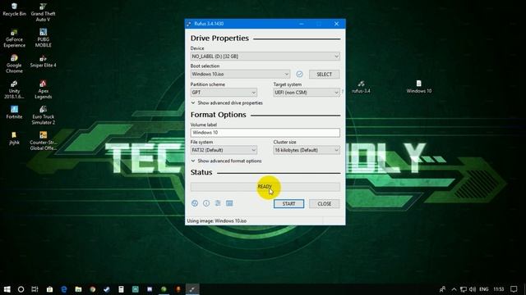Open the Grand Theft Auto V shortcut

pos(43,13)
